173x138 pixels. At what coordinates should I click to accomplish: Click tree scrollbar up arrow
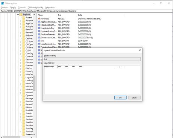click(34, 15)
